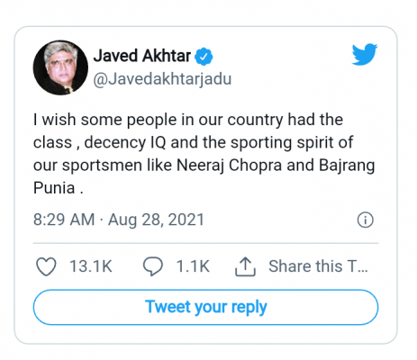This screenshot has height=360, width=417.
Task: Open the 8:29 AM timestamp link
Action: (64, 220)
